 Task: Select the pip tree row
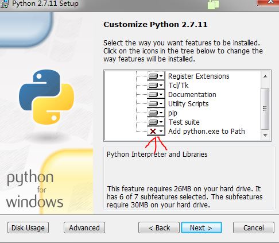click(173, 113)
